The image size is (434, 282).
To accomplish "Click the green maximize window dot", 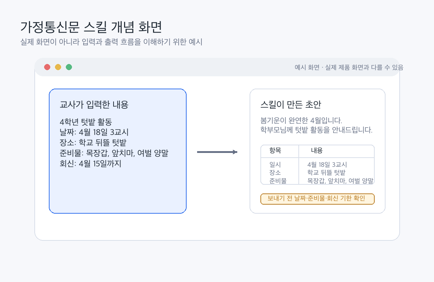I will coord(69,67).
